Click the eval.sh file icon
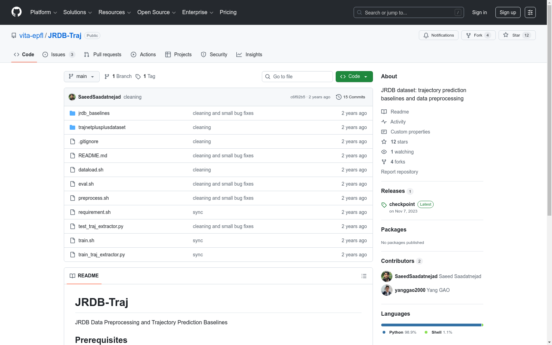Screen dimensions: 552x345 [x=72, y=184]
